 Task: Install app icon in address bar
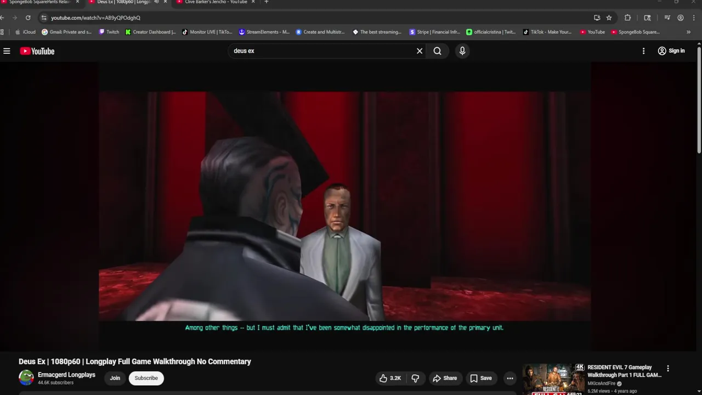[x=597, y=18]
